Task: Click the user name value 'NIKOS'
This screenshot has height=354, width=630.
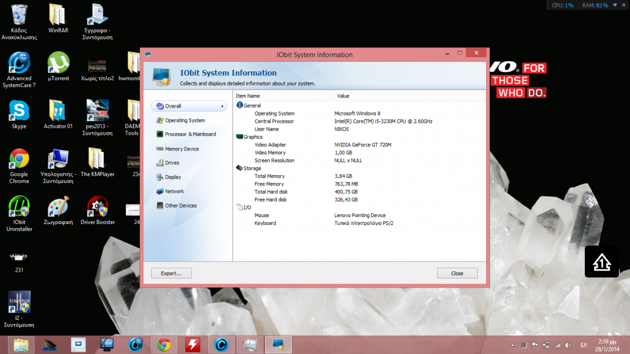Action: [x=342, y=129]
